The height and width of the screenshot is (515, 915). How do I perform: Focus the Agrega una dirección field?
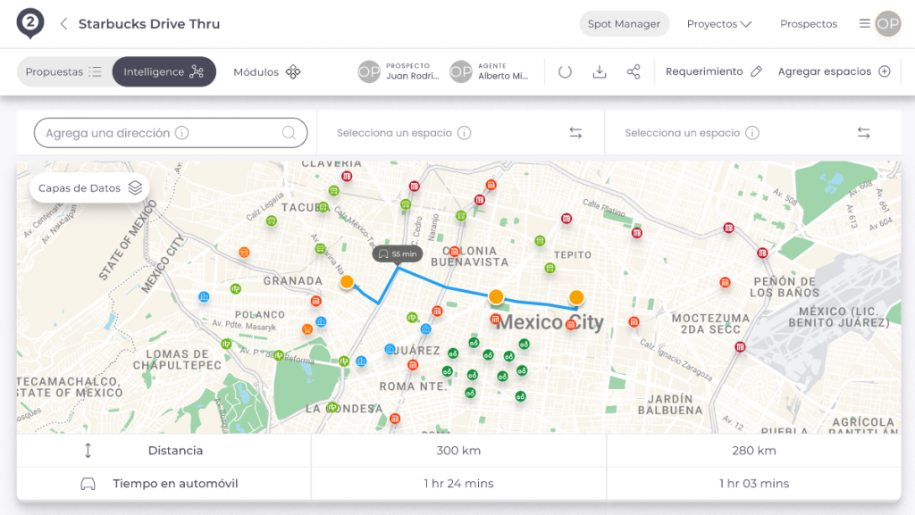171,133
